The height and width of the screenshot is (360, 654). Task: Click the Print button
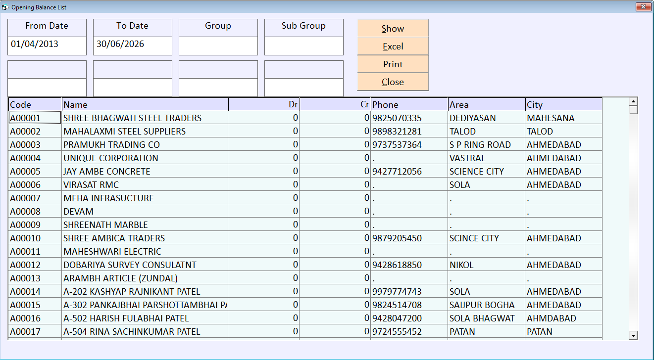point(393,64)
